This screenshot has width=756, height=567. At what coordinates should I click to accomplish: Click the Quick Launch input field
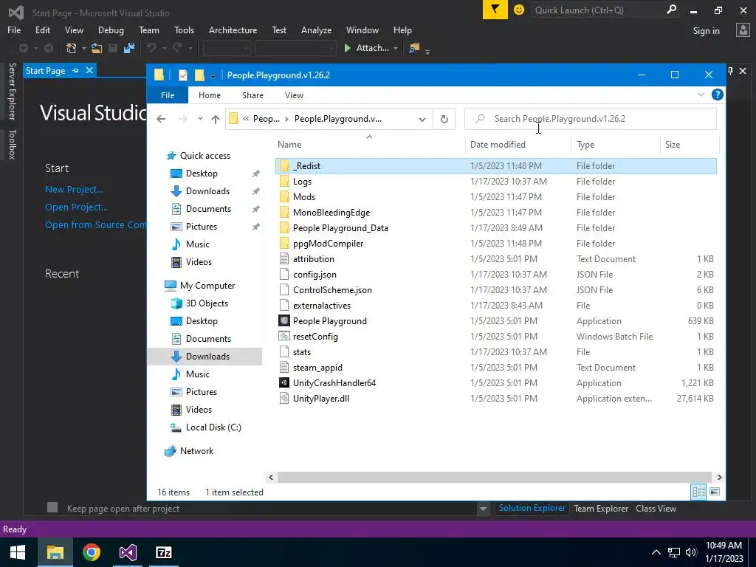[x=598, y=10]
